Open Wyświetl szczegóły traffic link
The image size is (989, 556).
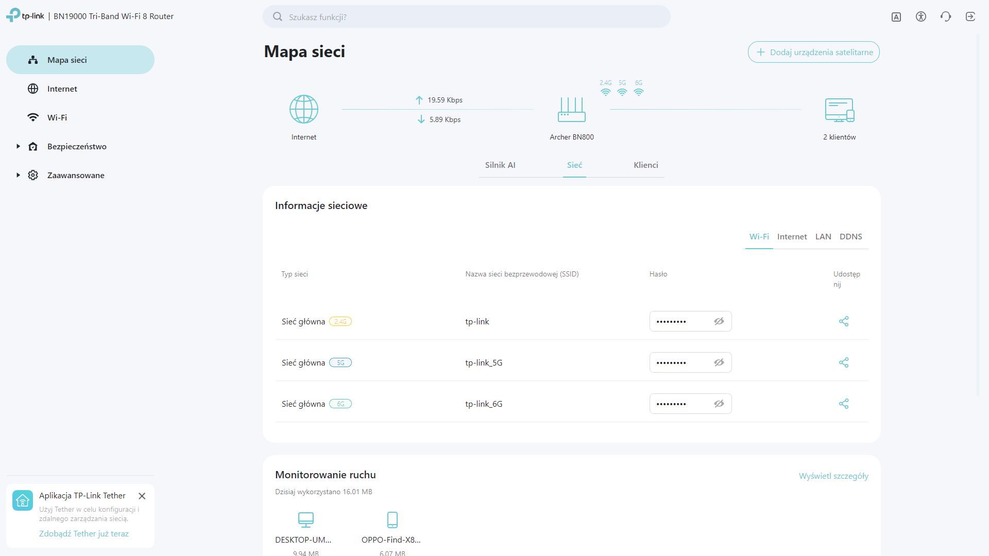coord(833,476)
